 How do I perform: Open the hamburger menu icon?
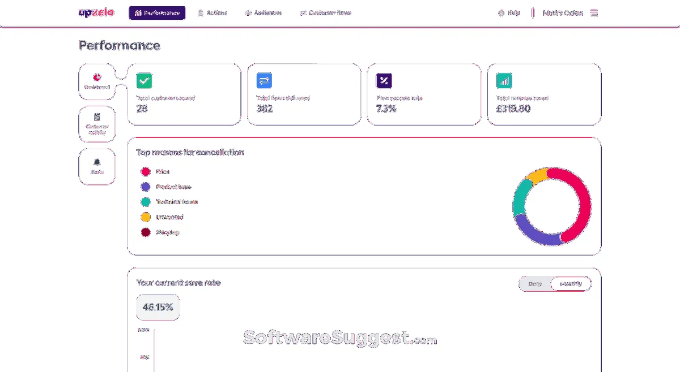[594, 13]
